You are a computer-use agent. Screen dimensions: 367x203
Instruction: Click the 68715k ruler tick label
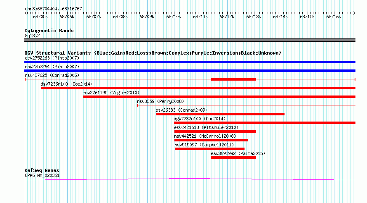tap(307, 17)
